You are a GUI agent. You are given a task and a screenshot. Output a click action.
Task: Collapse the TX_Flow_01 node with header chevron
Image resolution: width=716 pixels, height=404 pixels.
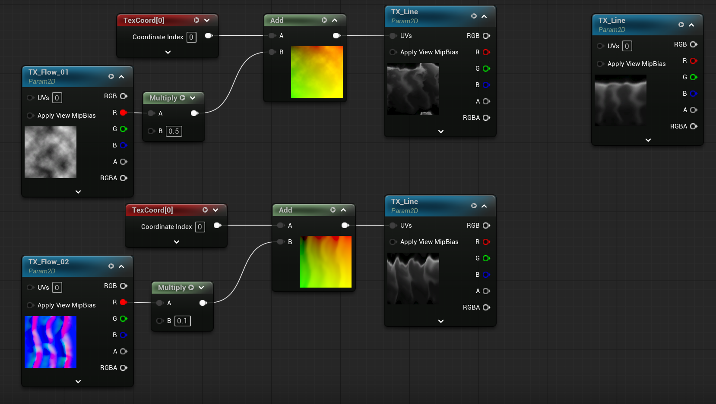(x=121, y=77)
